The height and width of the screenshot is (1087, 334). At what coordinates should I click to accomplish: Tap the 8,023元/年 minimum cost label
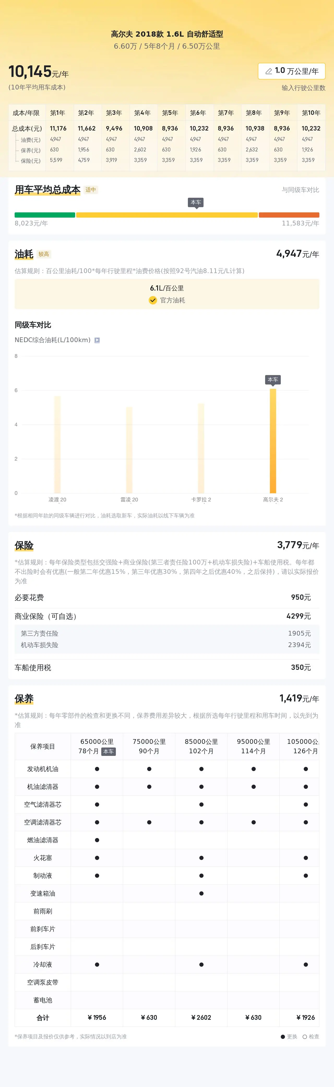[x=31, y=223]
